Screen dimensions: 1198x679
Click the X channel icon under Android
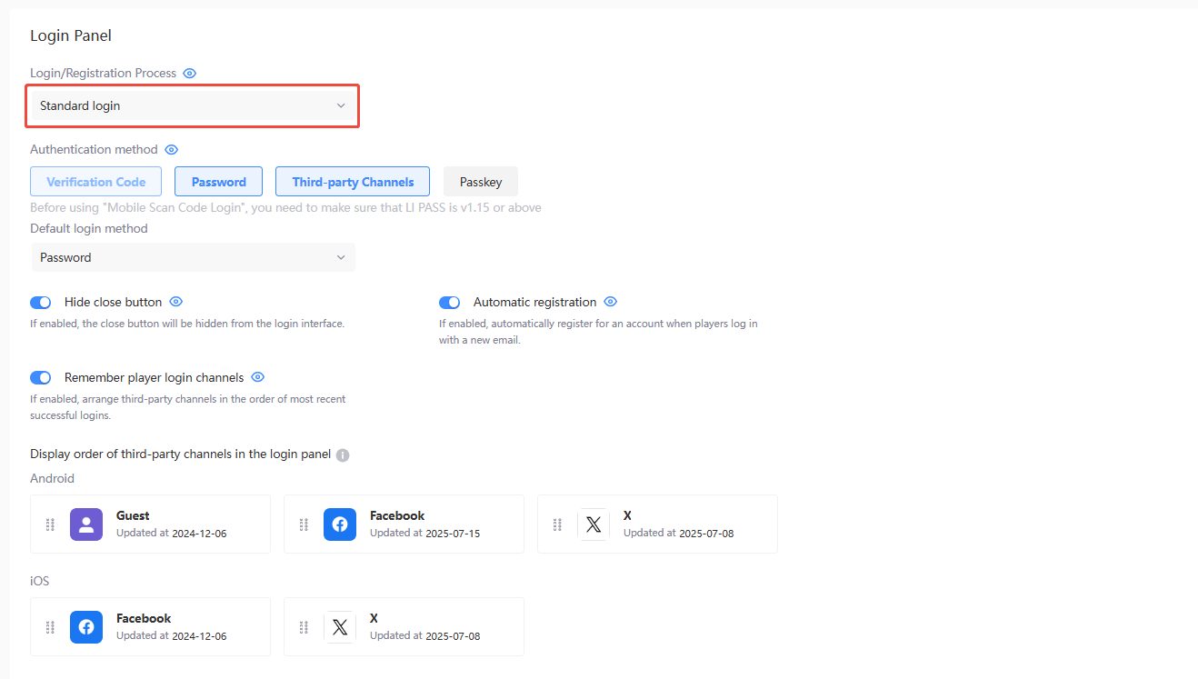[594, 524]
